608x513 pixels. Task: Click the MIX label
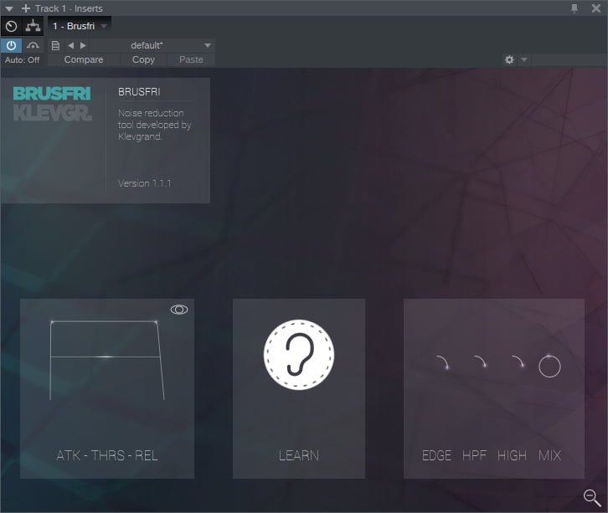tap(550, 455)
